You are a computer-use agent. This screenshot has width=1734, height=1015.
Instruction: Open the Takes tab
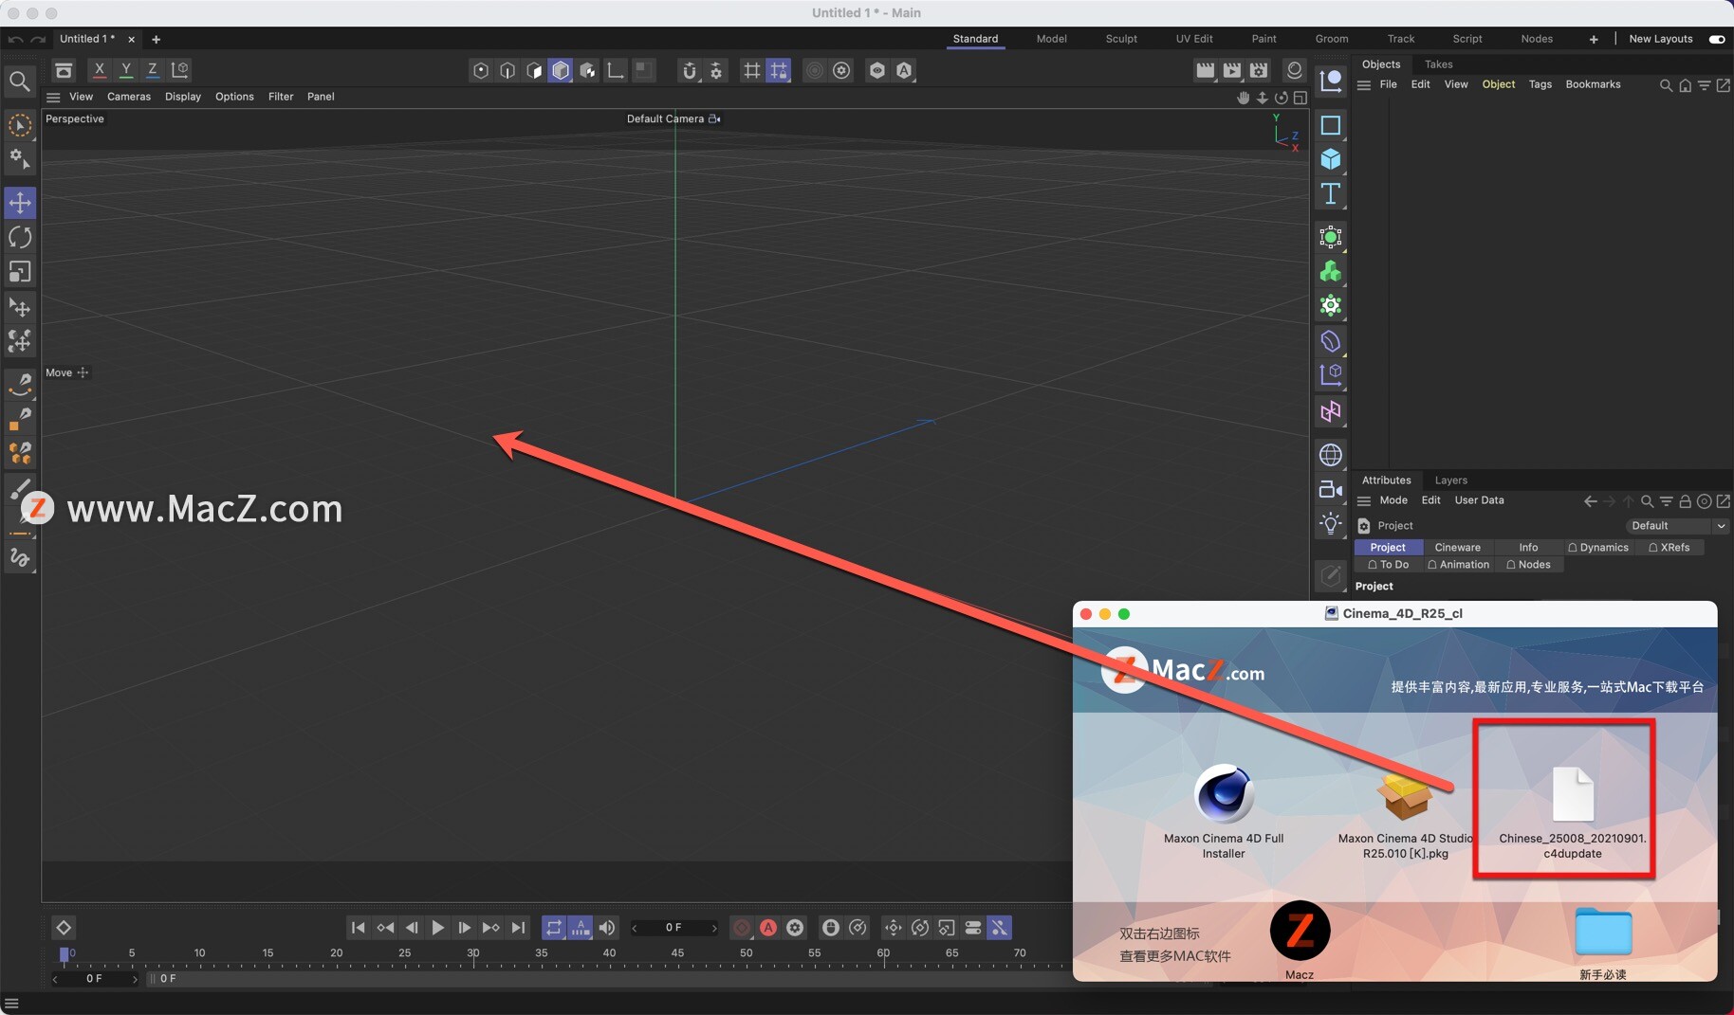point(1438,64)
